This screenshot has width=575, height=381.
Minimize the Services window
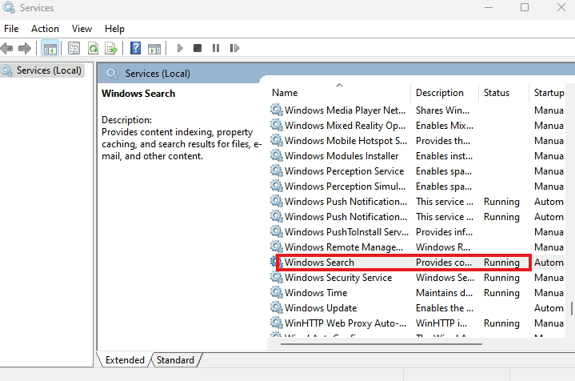pyautogui.click(x=489, y=7)
